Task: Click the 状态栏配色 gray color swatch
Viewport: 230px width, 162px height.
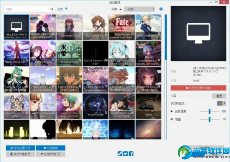Action: (x=220, y=103)
